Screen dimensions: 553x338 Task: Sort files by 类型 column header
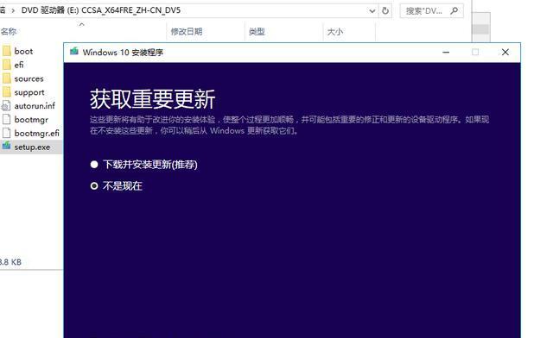[x=257, y=32]
